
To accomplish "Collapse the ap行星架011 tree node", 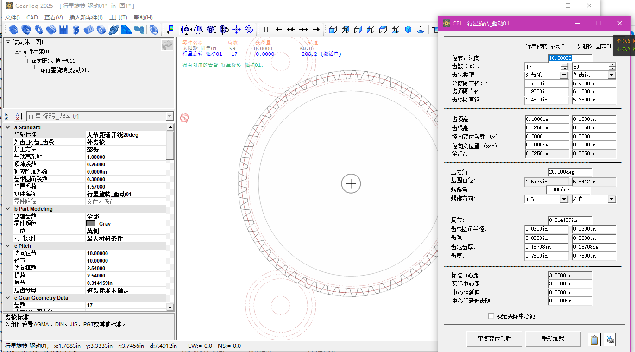I will click(x=18, y=51).
